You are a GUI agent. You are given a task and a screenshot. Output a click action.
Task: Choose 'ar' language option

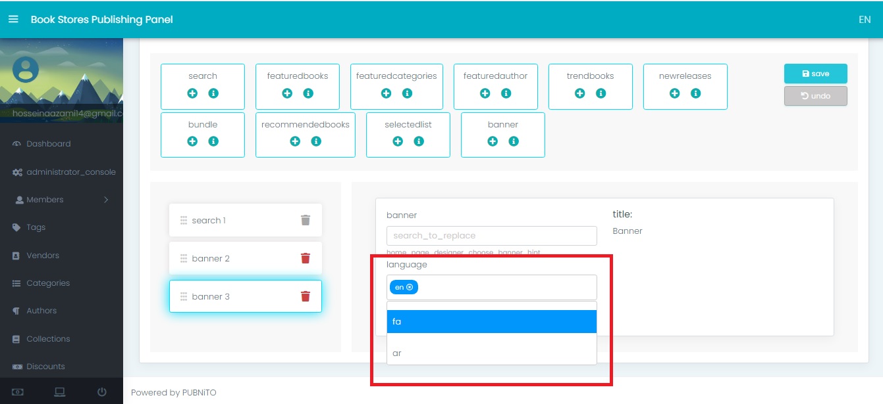[x=491, y=353]
